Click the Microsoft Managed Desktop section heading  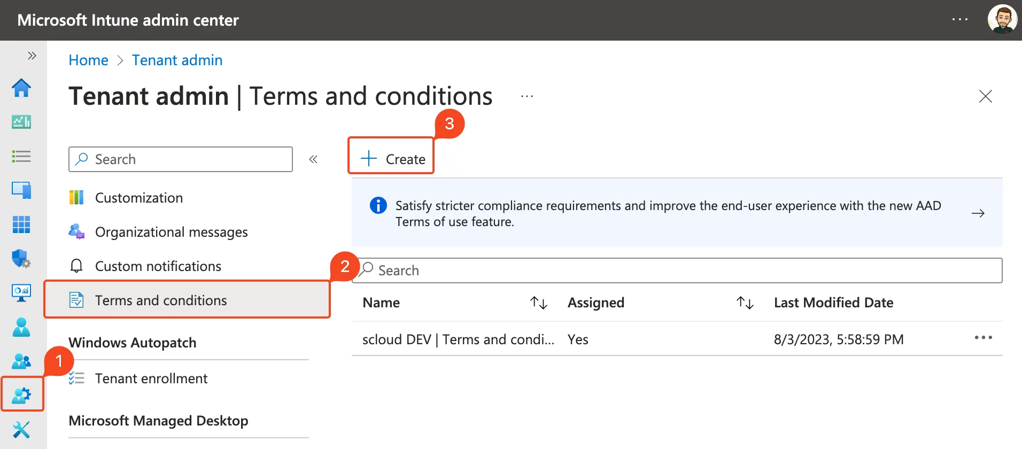[x=158, y=421]
